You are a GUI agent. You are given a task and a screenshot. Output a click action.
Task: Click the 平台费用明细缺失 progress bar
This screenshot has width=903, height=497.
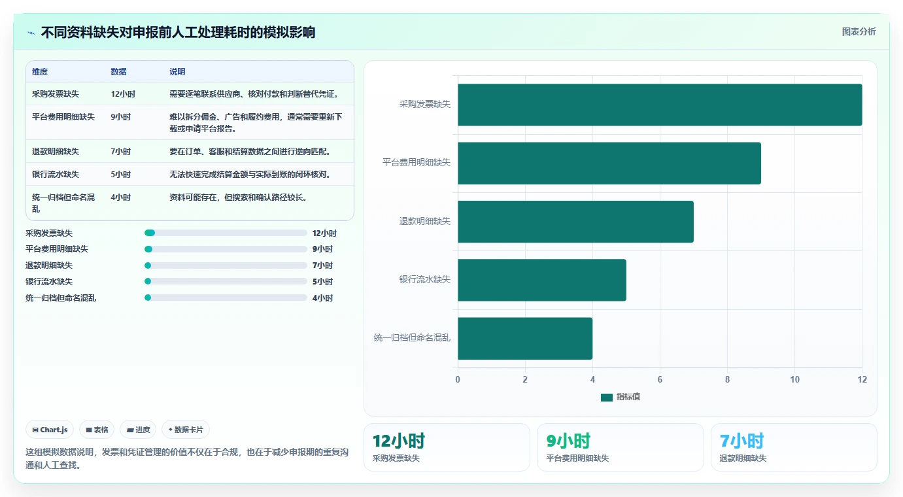(x=226, y=249)
